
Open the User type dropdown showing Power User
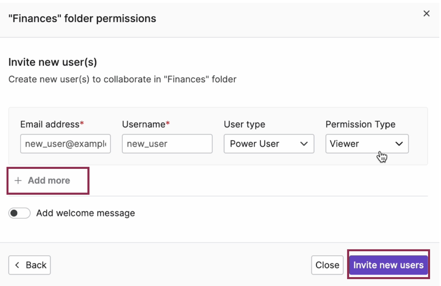tap(269, 144)
